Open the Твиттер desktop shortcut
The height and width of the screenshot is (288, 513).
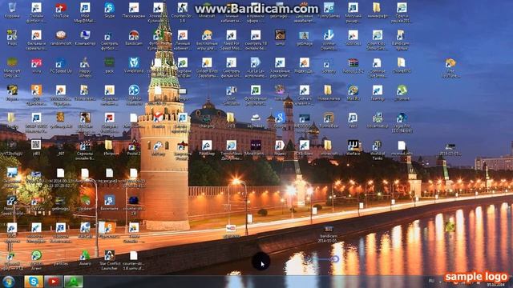[x=377, y=93]
